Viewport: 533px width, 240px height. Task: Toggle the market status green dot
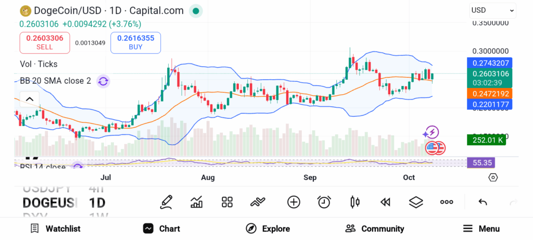195,10
